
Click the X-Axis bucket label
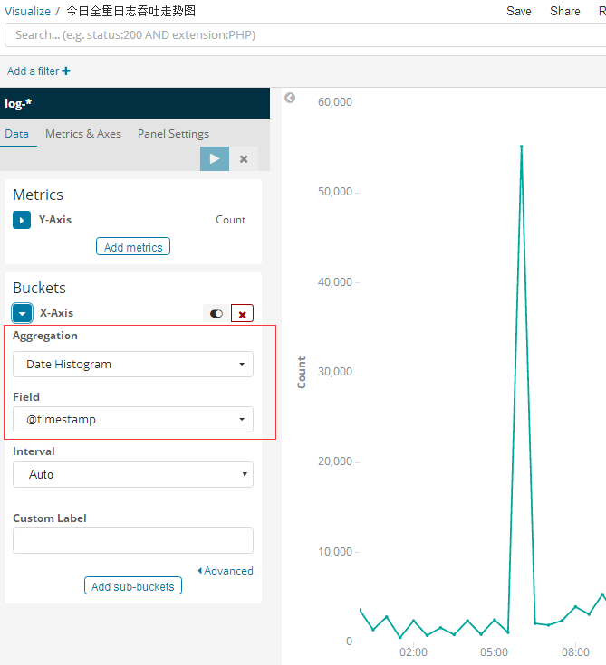(x=56, y=313)
